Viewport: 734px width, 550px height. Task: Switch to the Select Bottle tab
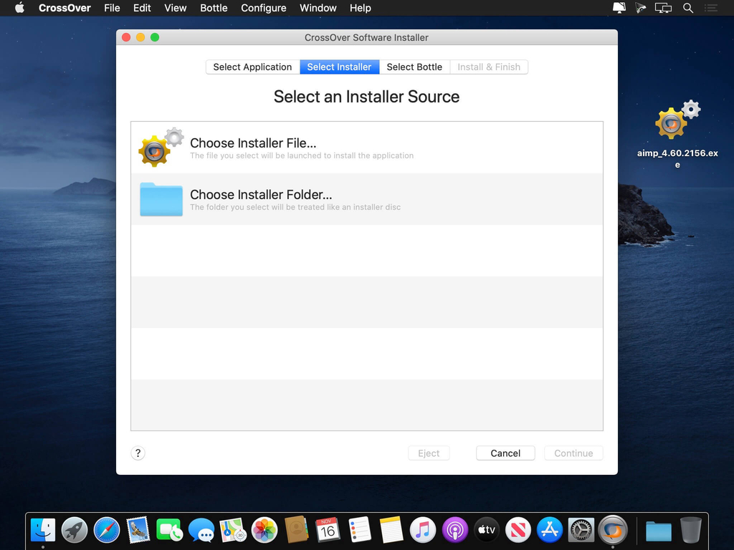414,67
